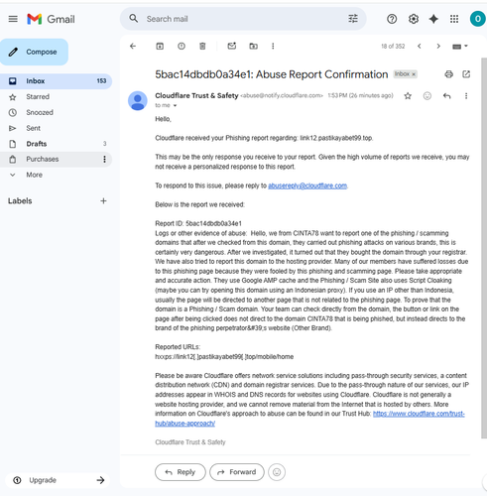This screenshot has height=496, width=487.
Task: Expand More in the sidebar
Action: [34, 175]
